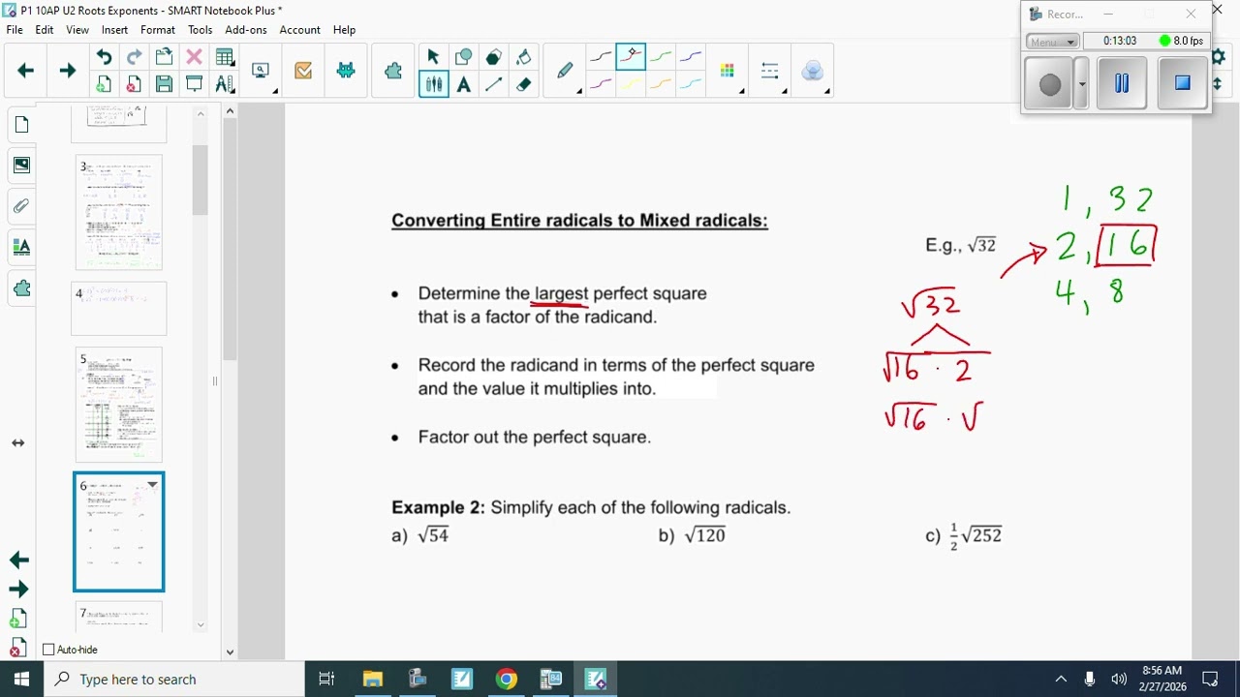This screenshot has width=1240, height=697.
Task: Open File Explorer from the taskbar
Action: click(x=373, y=680)
